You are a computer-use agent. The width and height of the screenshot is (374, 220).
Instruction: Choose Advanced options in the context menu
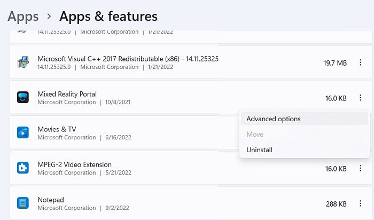(274, 119)
